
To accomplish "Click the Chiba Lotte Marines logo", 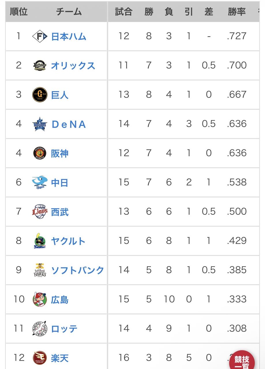I will tap(40, 328).
